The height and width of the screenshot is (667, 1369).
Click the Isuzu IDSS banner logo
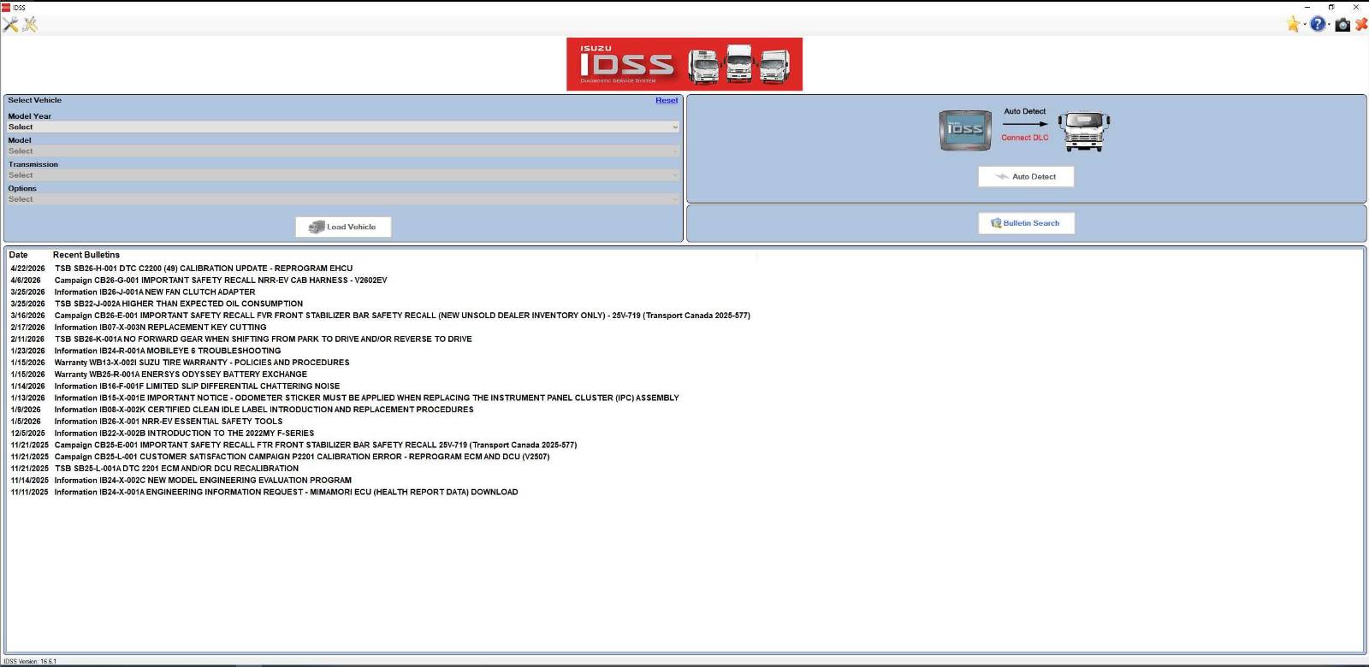point(684,64)
